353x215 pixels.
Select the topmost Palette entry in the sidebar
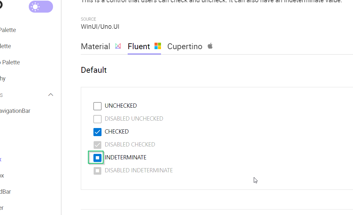click(8, 30)
